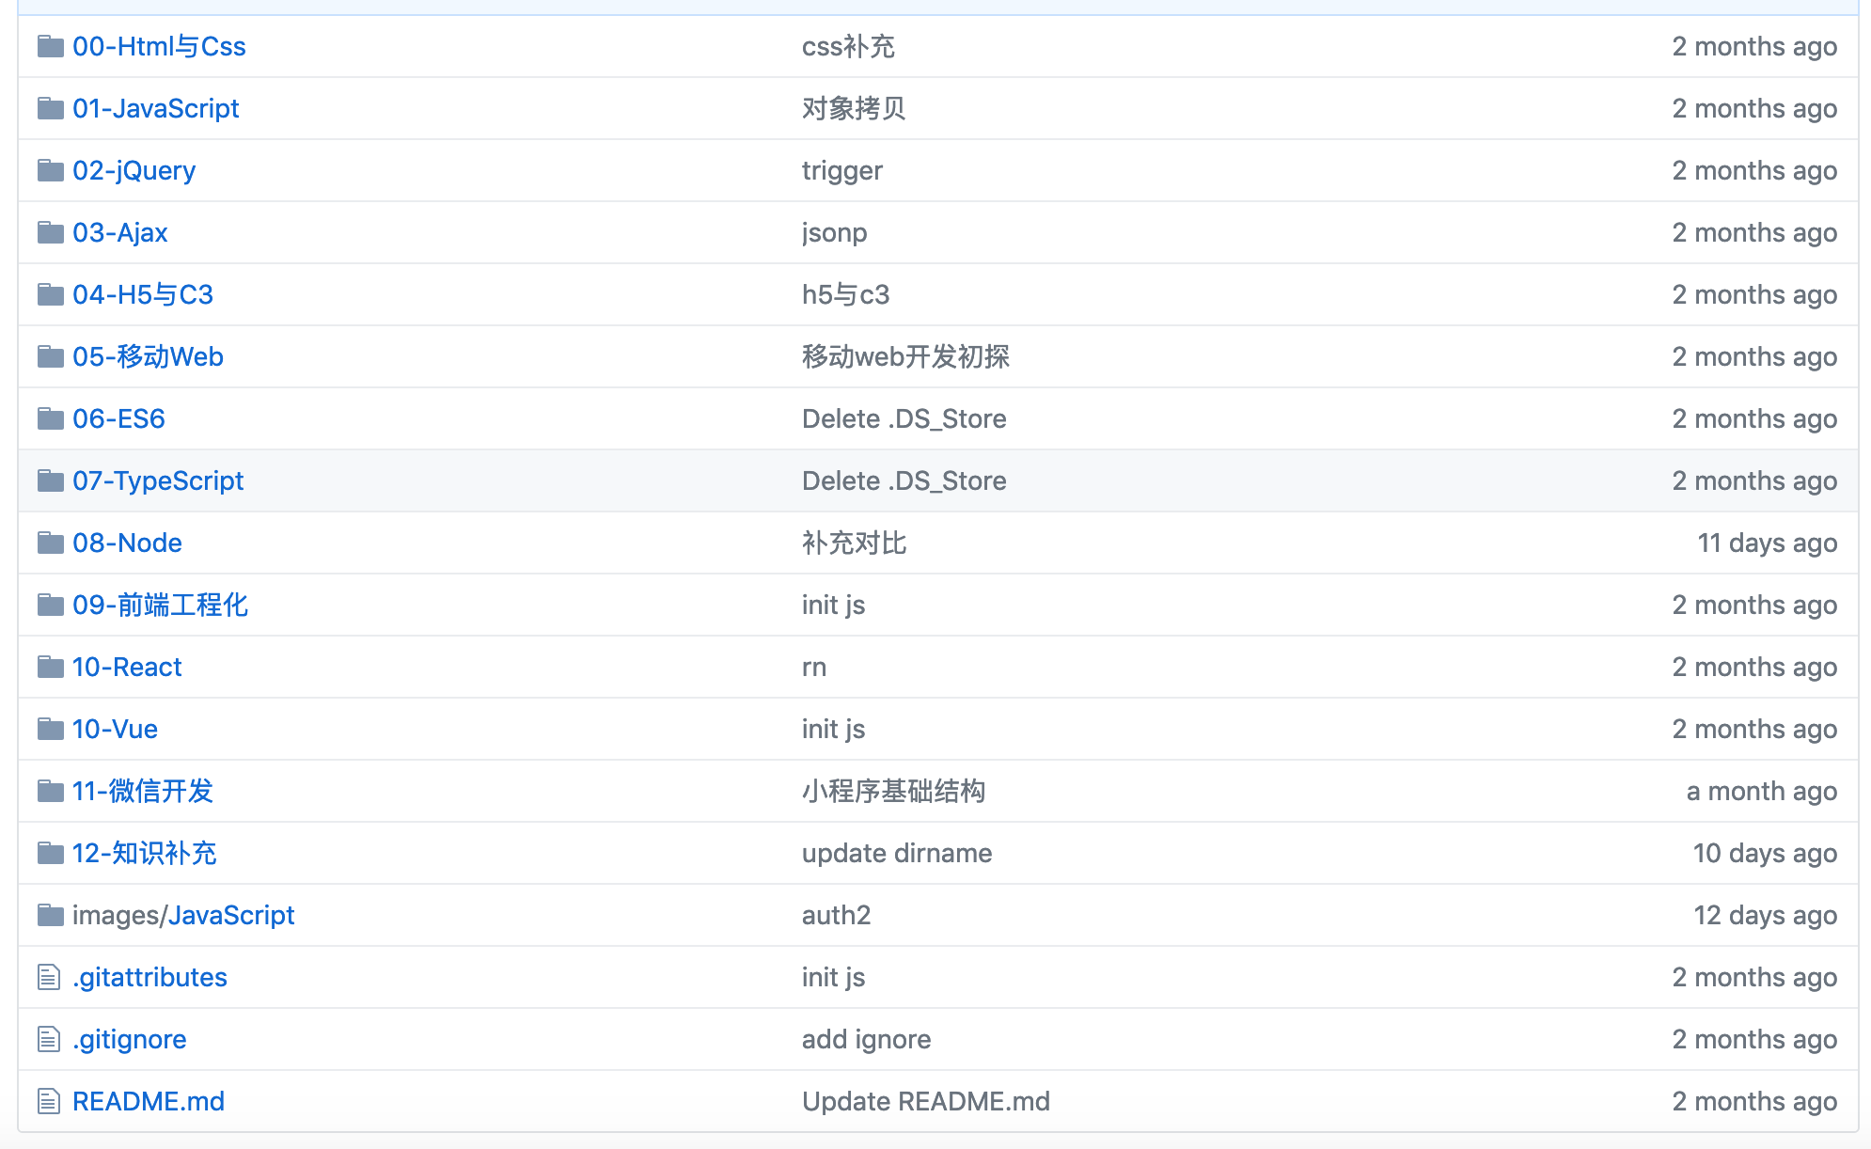Click file icon next to .gitattributes
Viewport: 1871px width, 1149px height.
49,977
